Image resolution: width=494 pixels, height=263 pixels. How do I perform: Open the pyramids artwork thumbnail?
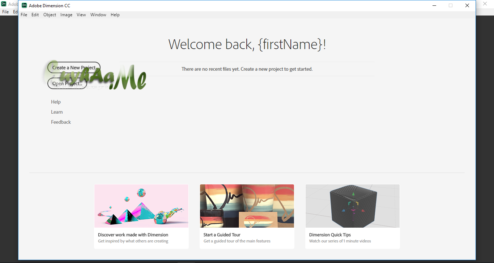click(x=141, y=206)
